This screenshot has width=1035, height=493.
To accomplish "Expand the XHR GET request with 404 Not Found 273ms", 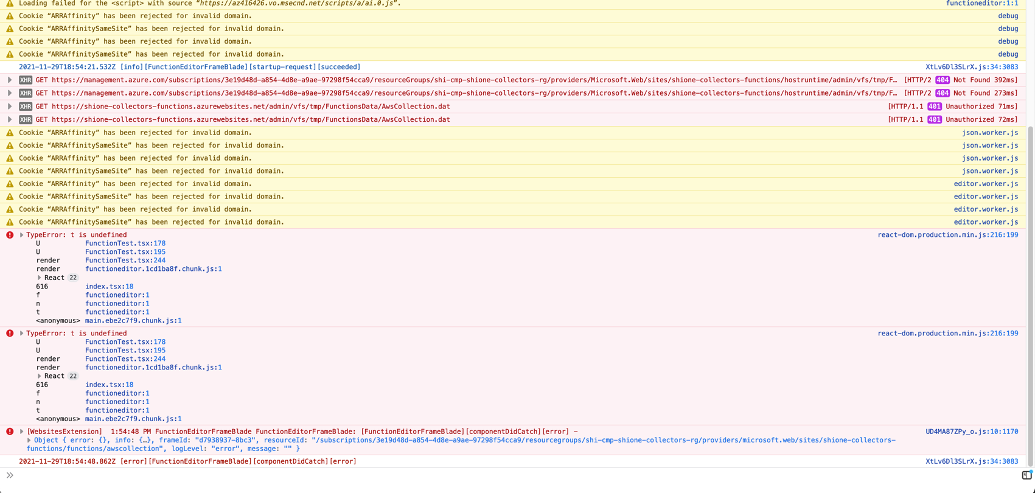I will 10,93.
